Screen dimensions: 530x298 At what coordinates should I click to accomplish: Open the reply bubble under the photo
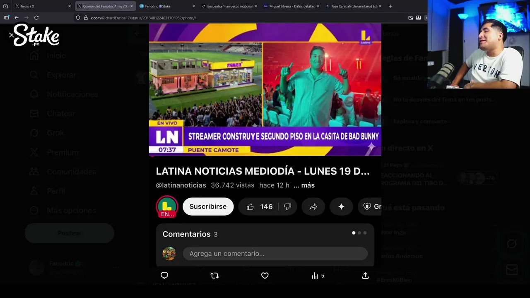pyautogui.click(x=164, y=276)
